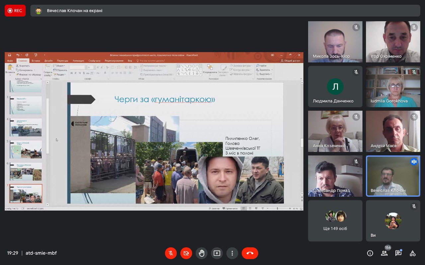Switch to the Дизайн ribbon tab
The image size is (425, 265).
click(48, 61)
